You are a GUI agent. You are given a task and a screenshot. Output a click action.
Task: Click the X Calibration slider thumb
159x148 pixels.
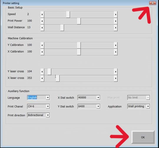tap(79, 52)
